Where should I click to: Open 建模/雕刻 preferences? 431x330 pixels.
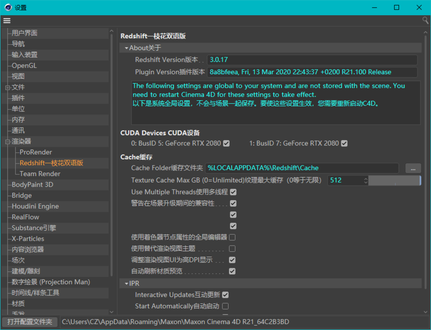pos(26,271)
